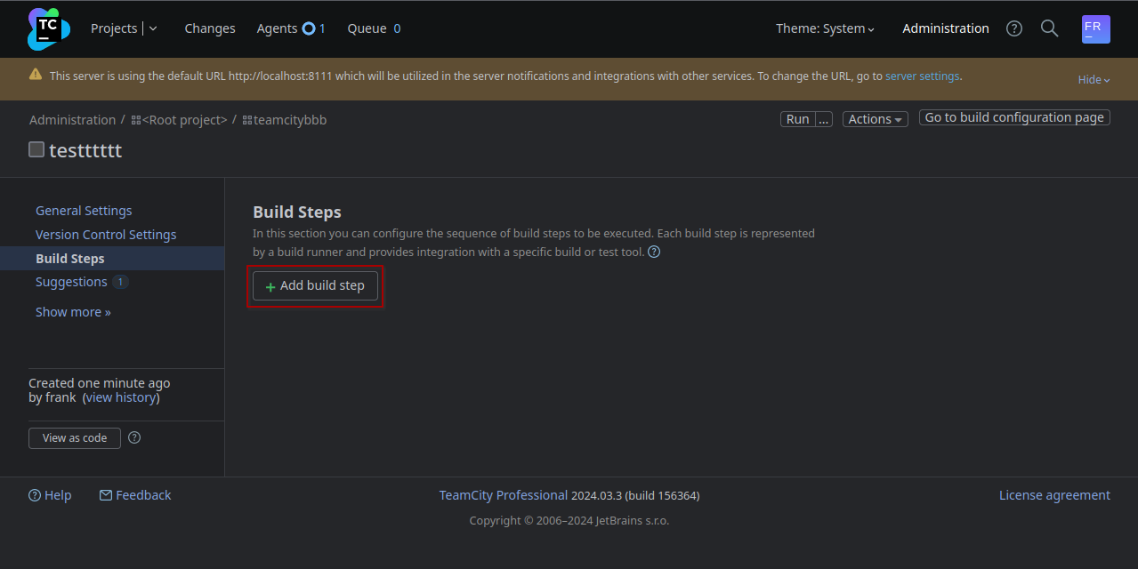Click Add build step
This screenshot has width=1138, height=569.
pyautogui.click(x=315, y=285)
